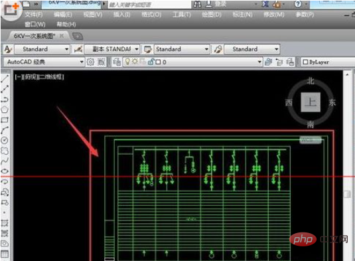Image resolution: width=355 pixels, height=261 pixels.
Task: Toggle layer 0 lock padlock icon
Action: 151,62
